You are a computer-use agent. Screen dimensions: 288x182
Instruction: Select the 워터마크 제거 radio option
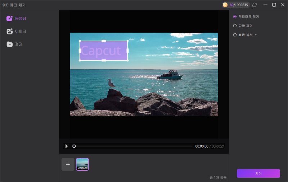(235, 17)
